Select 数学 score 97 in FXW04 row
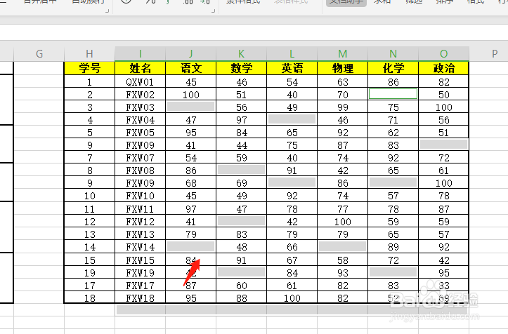Viewport: 508px width, 334px height. pyautogui.click(x=242, y=120)
